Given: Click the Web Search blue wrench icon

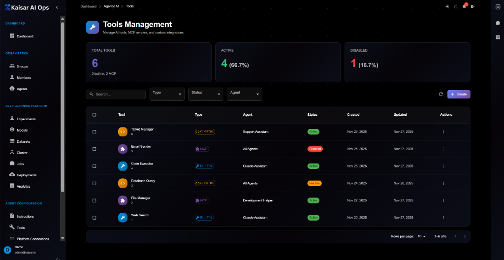Looking at the screenshot, I should coord(123,218).
